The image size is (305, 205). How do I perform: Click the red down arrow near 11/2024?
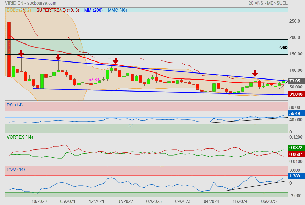coord(255,74)
